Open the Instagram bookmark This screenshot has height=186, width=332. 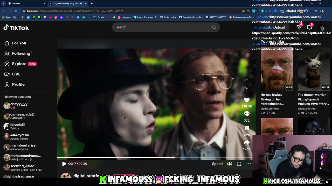(x=124, y=17)
